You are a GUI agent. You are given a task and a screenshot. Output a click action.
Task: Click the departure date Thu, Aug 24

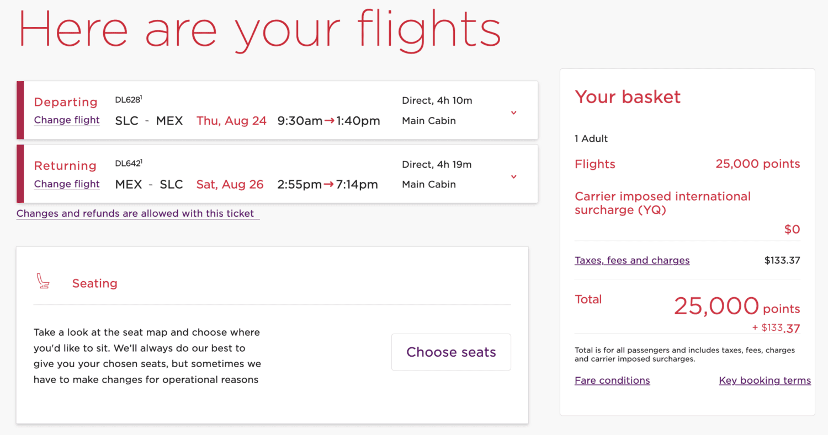pos(231,120)
